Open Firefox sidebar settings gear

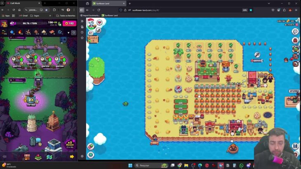click(82, 156)
